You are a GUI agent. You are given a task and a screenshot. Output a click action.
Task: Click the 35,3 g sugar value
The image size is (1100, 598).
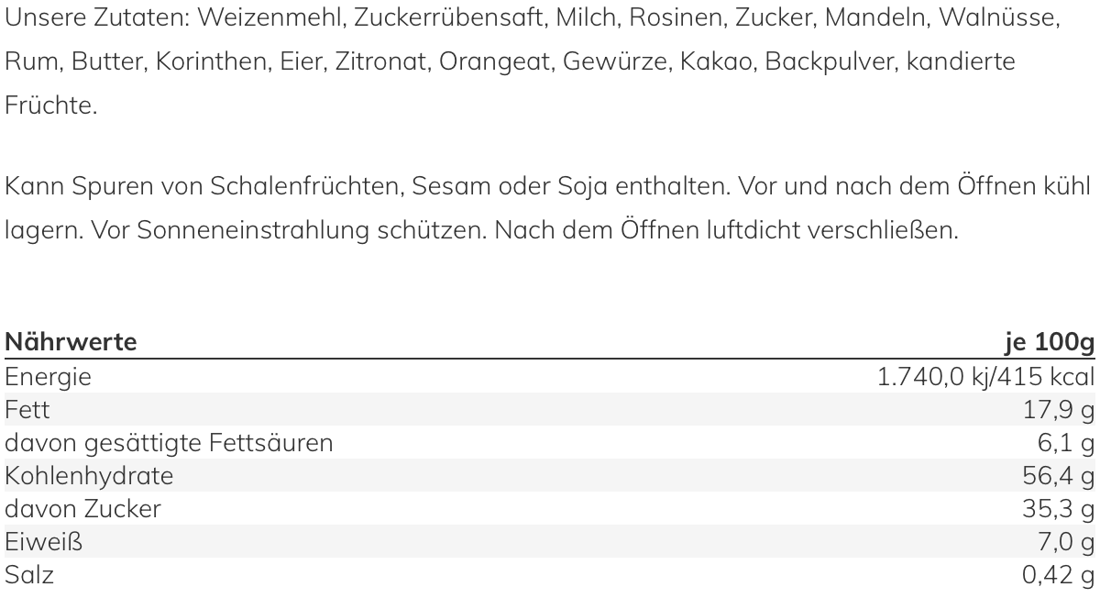[1059, 509]
